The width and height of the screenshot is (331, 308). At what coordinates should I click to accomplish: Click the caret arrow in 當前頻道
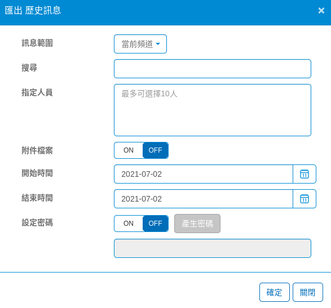[x=158, y=44]
